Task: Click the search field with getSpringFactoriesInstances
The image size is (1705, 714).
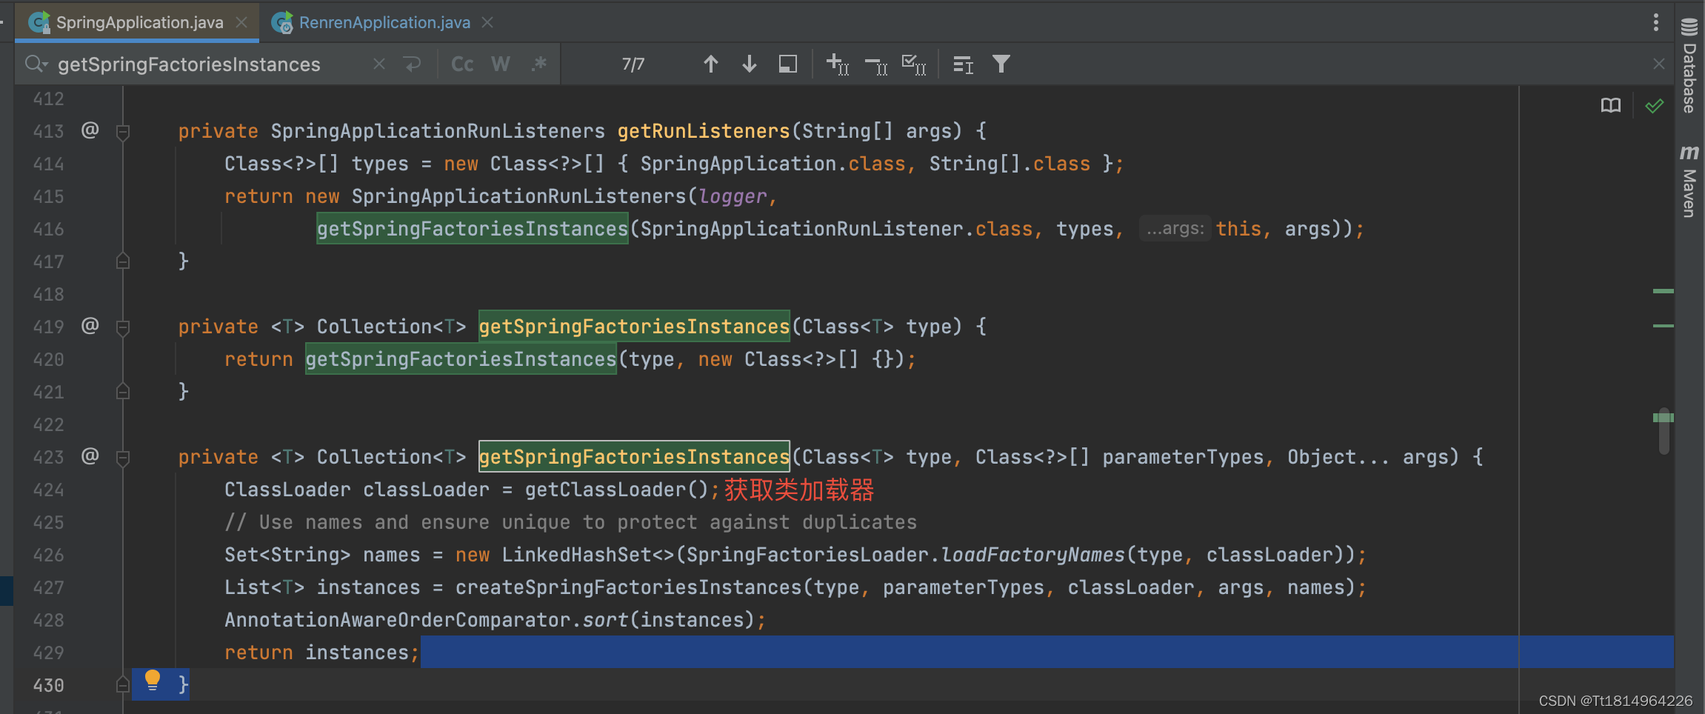Action: click(x=189, y=64)
